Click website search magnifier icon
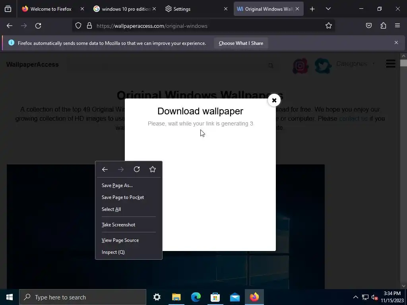This screenshot has height=305, width=407. click(271, 66)
